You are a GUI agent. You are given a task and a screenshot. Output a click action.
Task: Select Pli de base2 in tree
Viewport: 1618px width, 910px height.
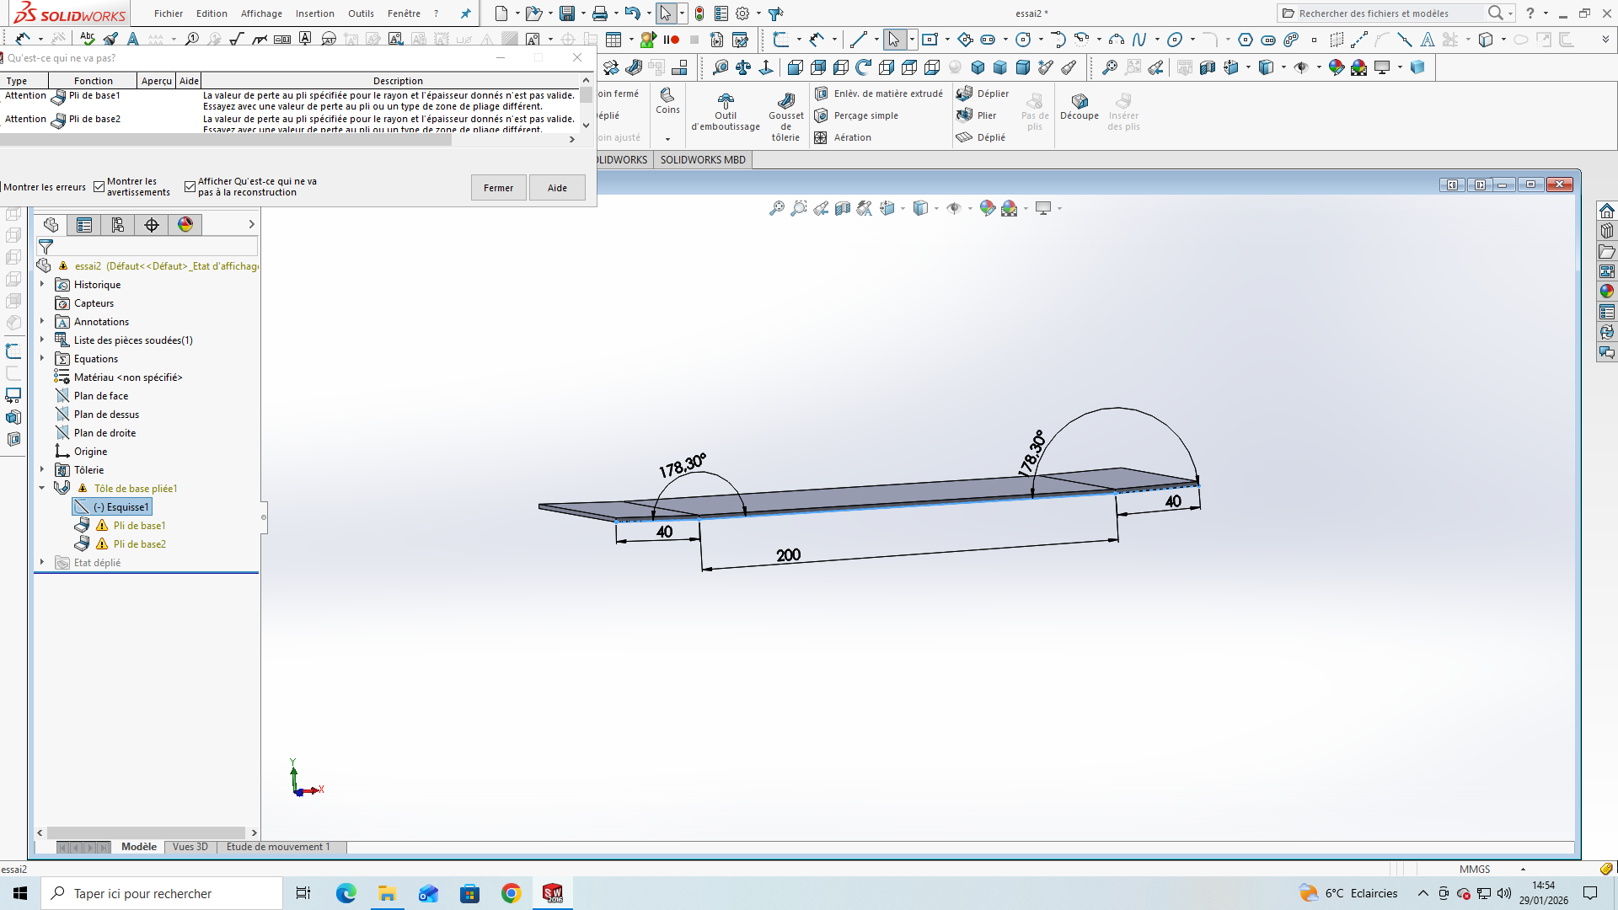coord(140,544)
